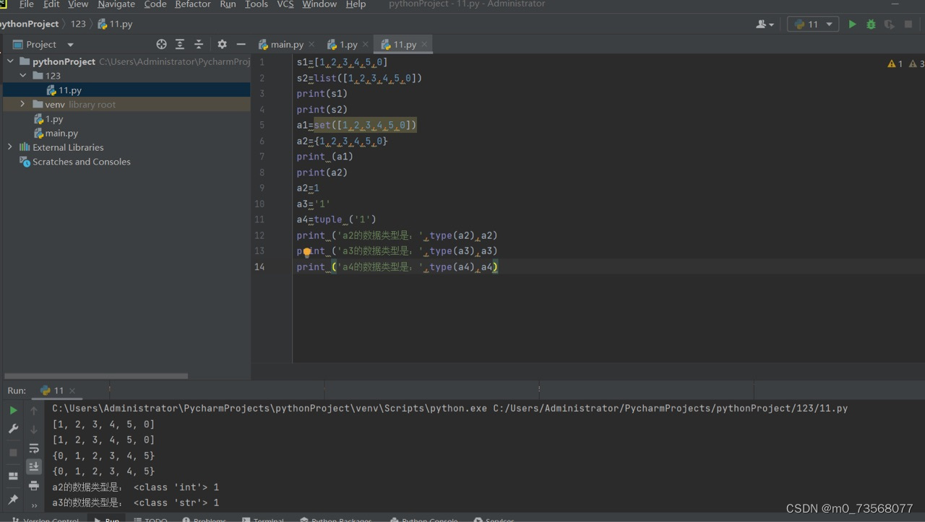Toggle scroll to end in Run console

(x=33, y=467)
